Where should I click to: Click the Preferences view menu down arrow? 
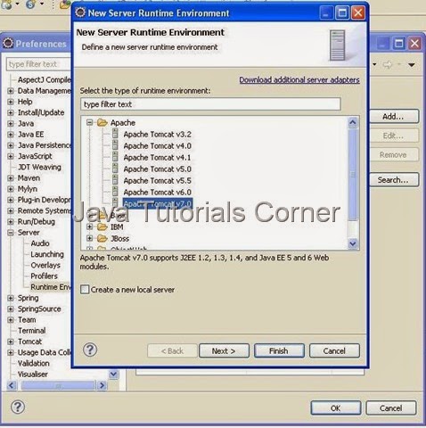coord(412,64)
